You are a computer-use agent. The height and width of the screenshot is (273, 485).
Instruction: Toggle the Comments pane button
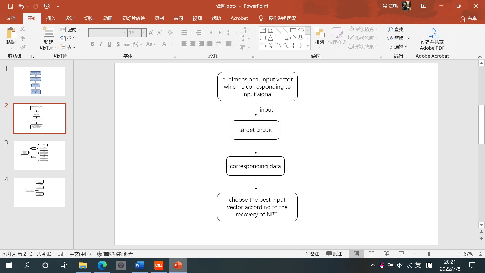tap(334, 254)
